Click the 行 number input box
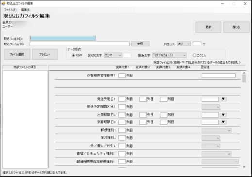252x177 pixels. tap(197, 44)
